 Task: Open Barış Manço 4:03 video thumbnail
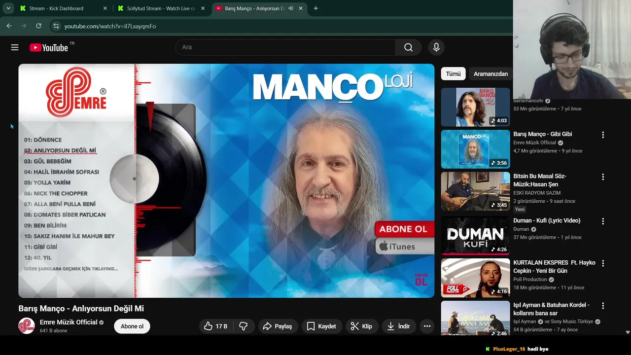475,107
